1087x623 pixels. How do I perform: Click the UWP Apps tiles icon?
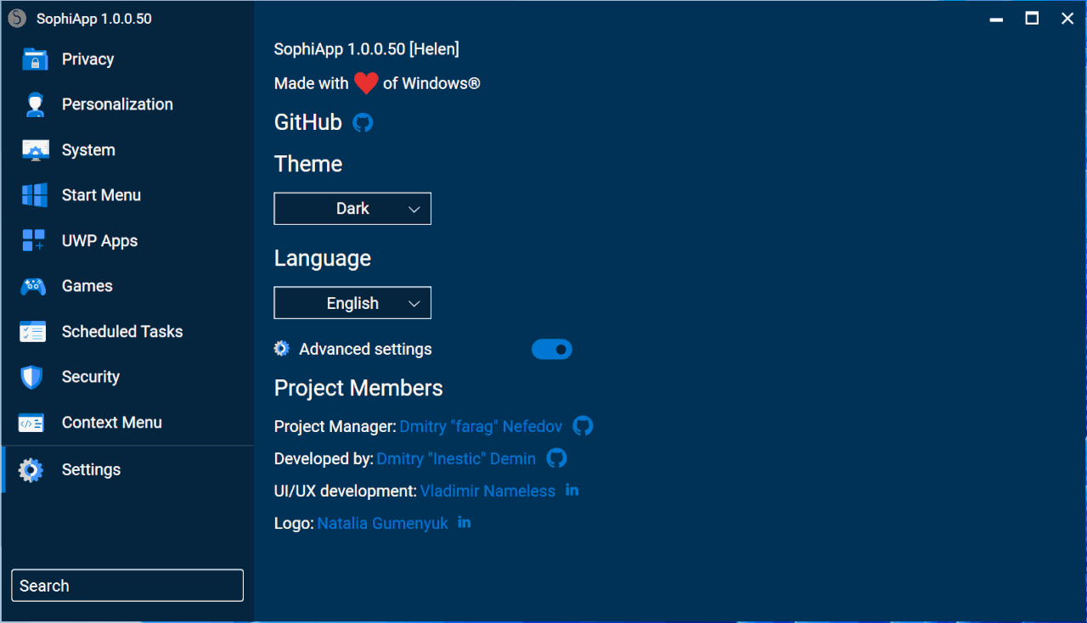tap(34, 241)
